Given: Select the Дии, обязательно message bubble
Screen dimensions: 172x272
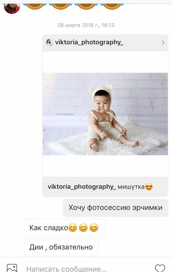Looking at the screenshot, I should [61, 247].
